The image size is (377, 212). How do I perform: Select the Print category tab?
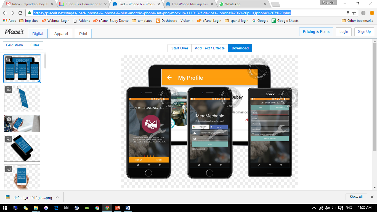click(x=83, y=34)
